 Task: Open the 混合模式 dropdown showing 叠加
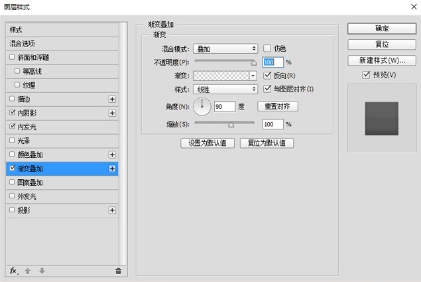click(225, 49)
